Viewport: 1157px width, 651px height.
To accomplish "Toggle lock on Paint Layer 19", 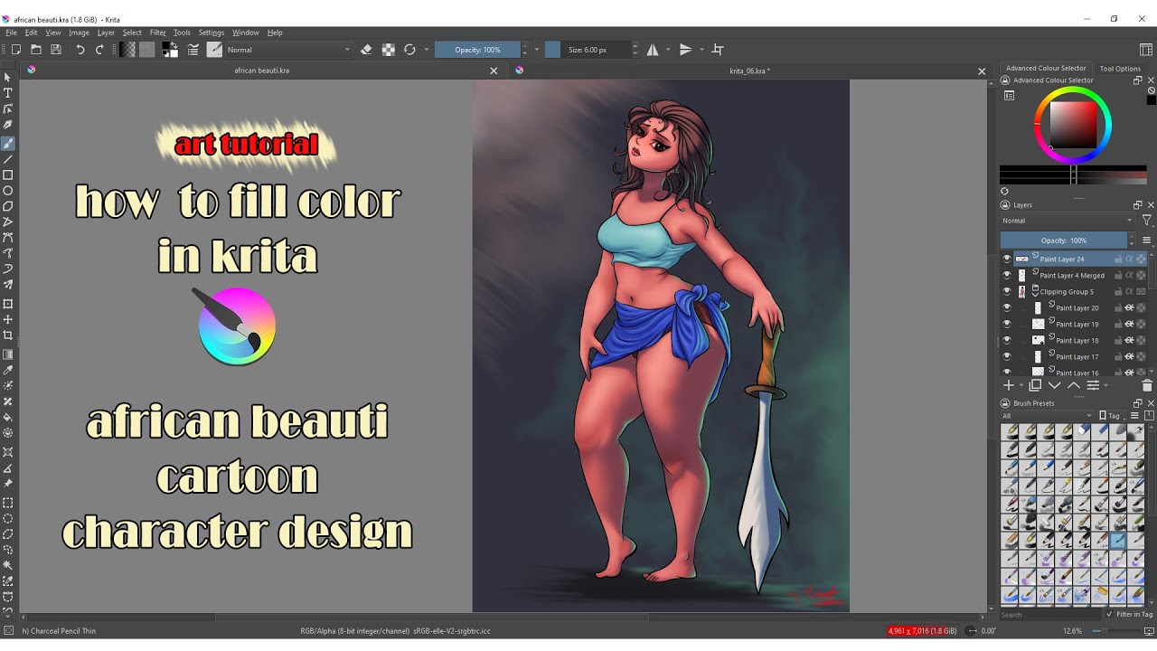I will coord(1118,324).
